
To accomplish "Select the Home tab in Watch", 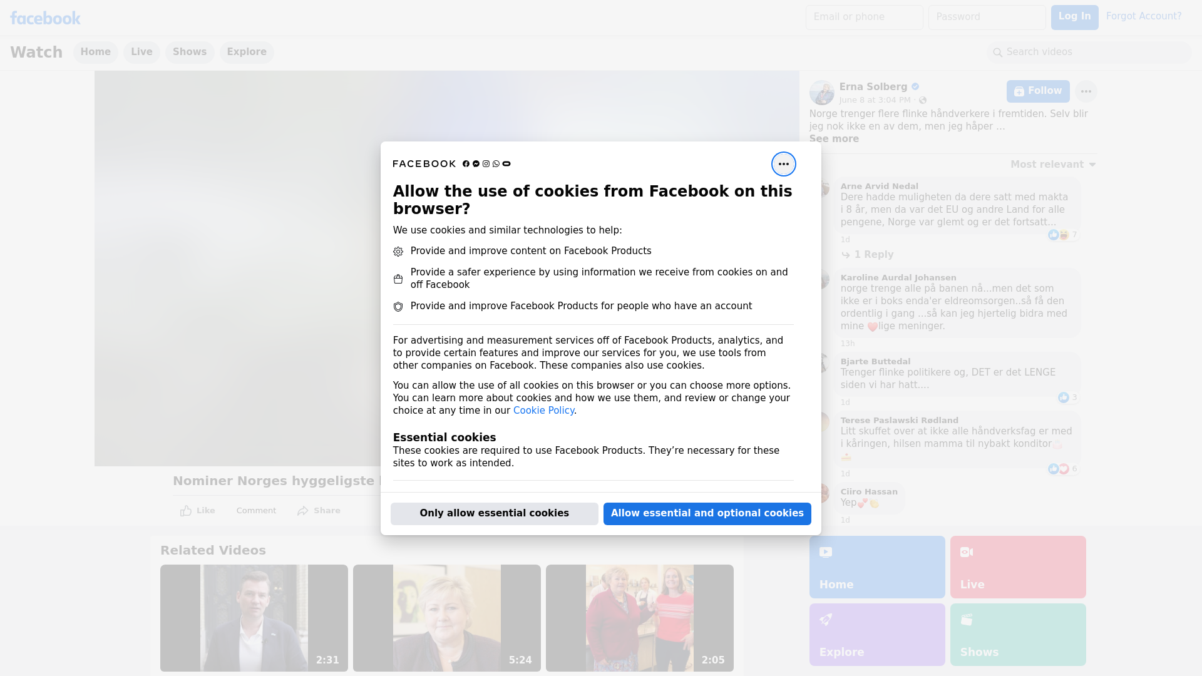I will point(95,52).
